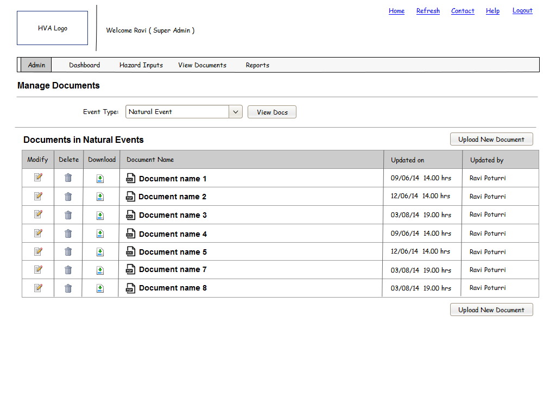This screenshot has width=556, height=404.
Task: Click trash icon in Document name 5 row
Action: click(68, 252)
